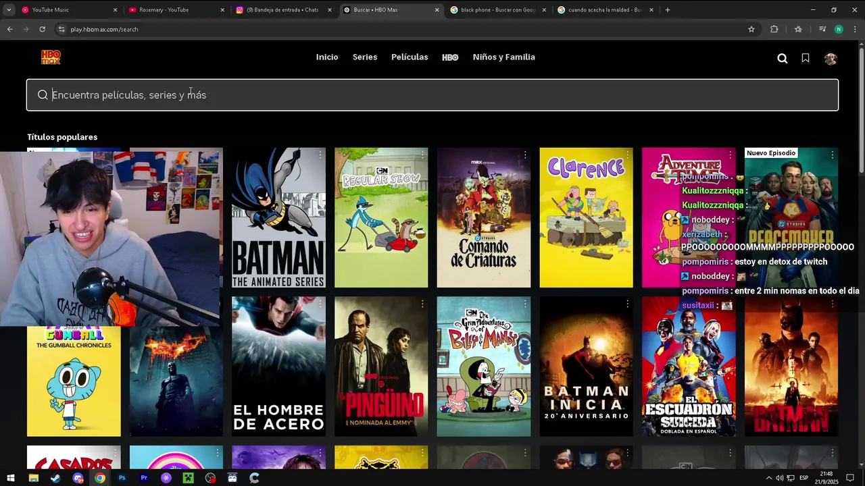Open El Escuadrón Suicida poster
This screenshot has width=865, height=486.
689,367
